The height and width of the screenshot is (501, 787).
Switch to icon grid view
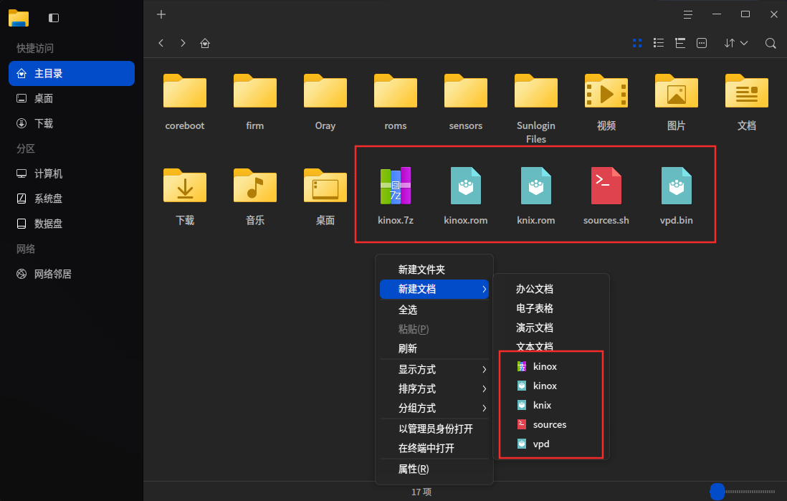637,43
